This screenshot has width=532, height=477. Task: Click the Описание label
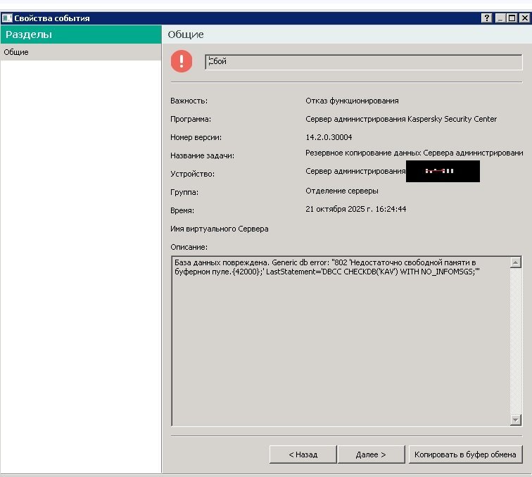coord(189,248)
